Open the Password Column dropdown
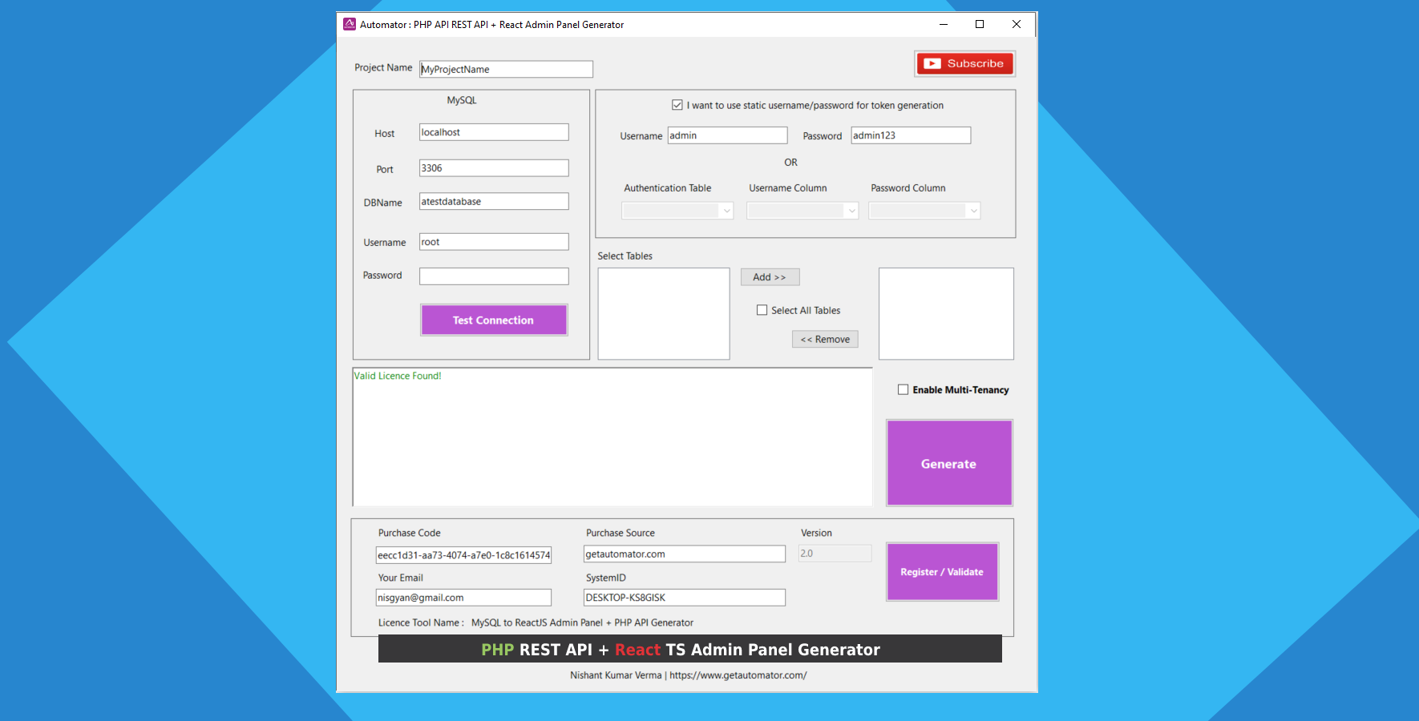This screenshot has height=721, width=1419. 924,211
